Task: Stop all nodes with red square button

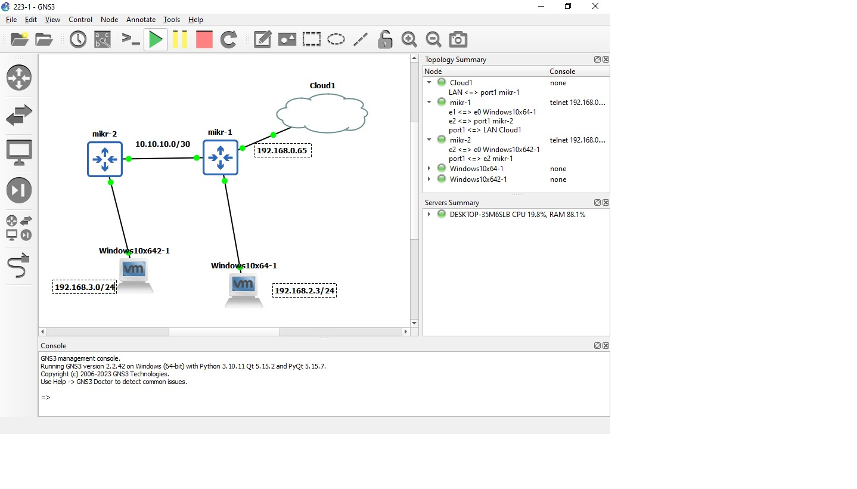Action: coord(204,40)
